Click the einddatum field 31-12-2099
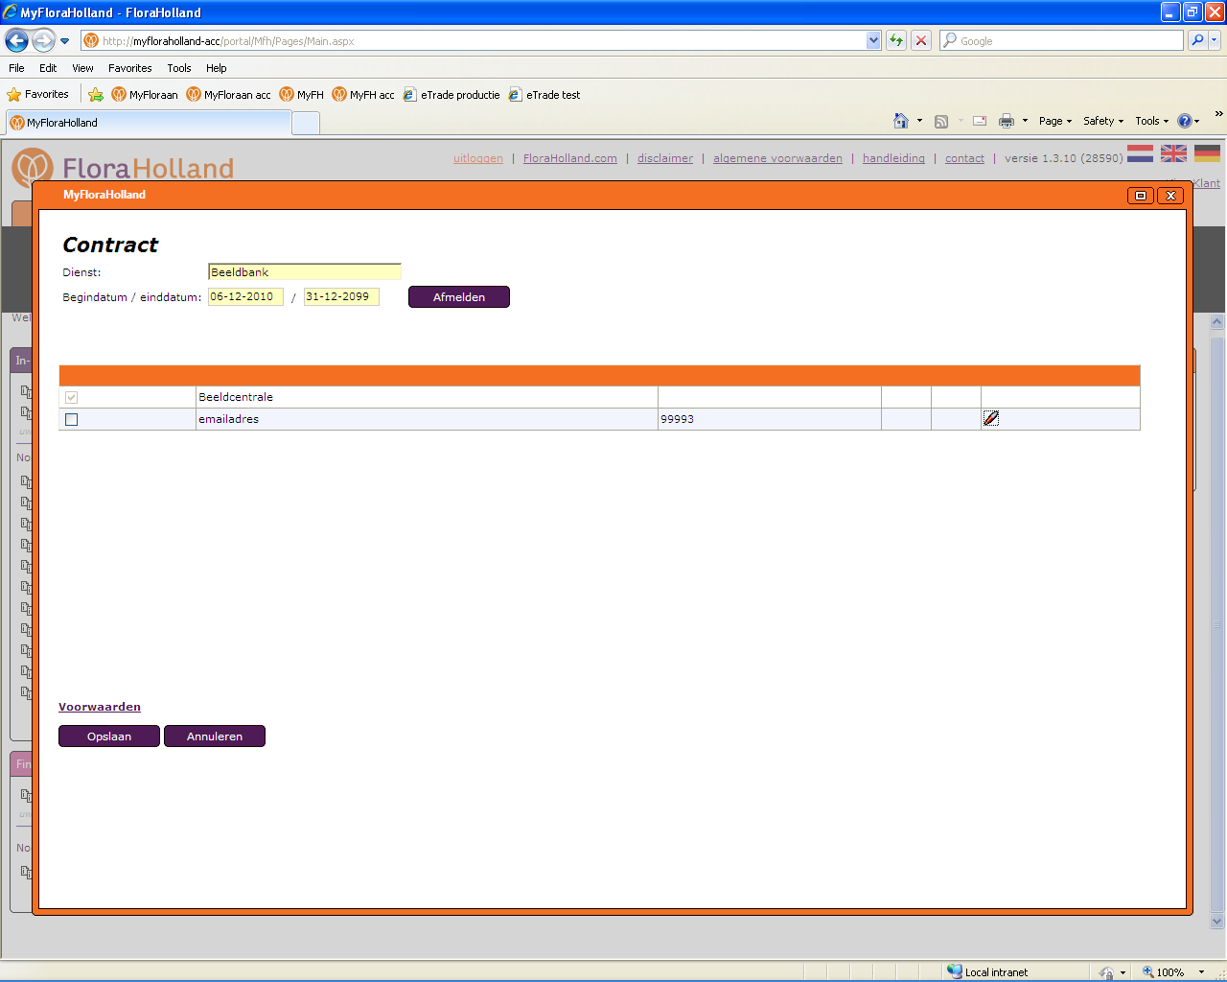 pos(341,296)
